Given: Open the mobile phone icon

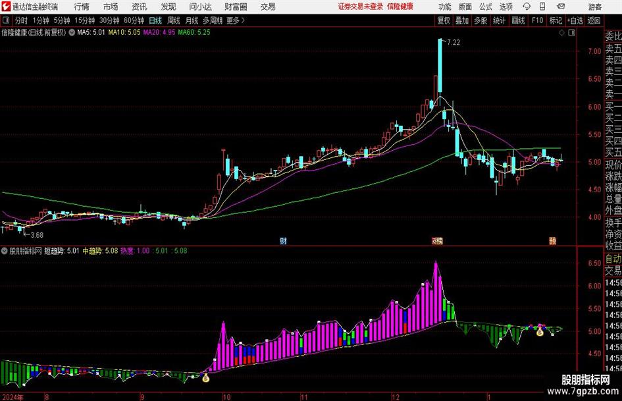Looking at the screenshot, I should (542, 7).
